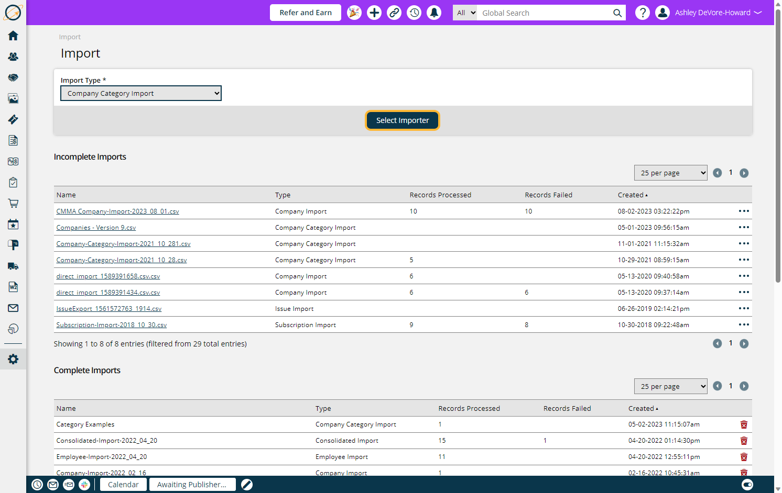The height and width of the screenshot is (493, 782).
Task: Click the mass email icon in bottom bar
Action: click(x=69, y=485)
